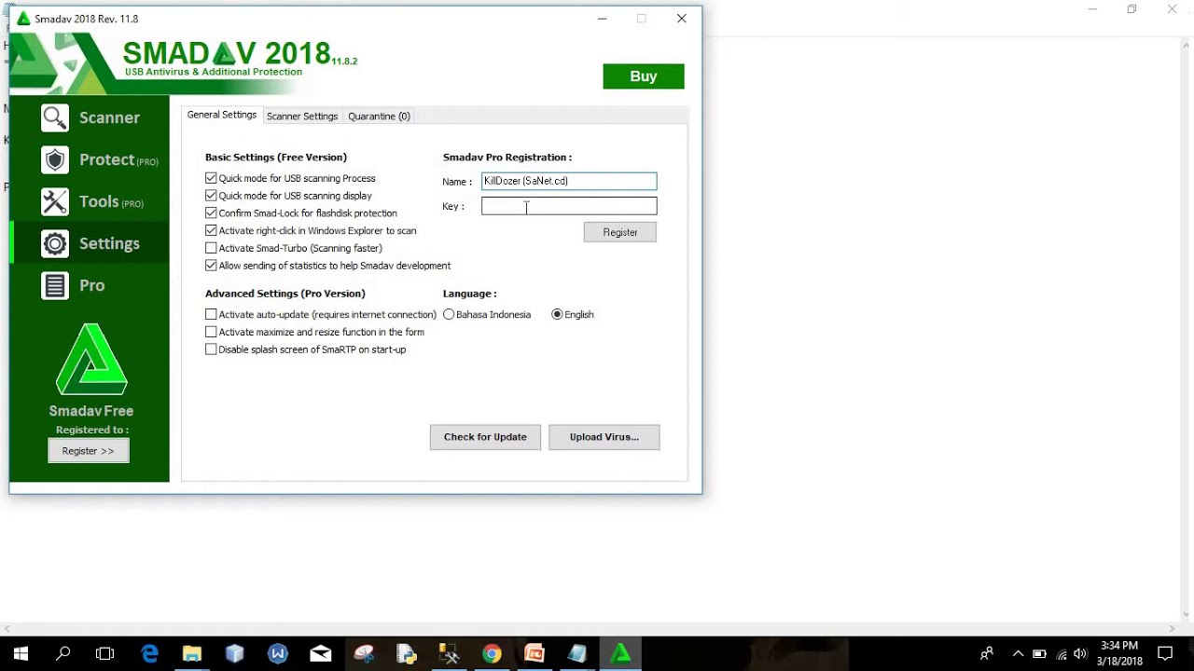
Task: Click the volume speaker icon
Action: [1080, 654]
